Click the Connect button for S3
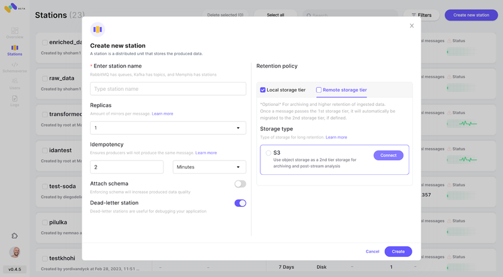Screen dimensions: 503x277 (x=388, y=155)
